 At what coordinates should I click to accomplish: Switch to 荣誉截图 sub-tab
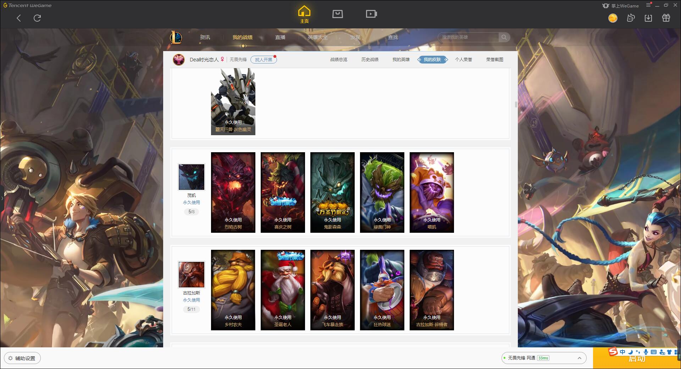tap(495, 60)
